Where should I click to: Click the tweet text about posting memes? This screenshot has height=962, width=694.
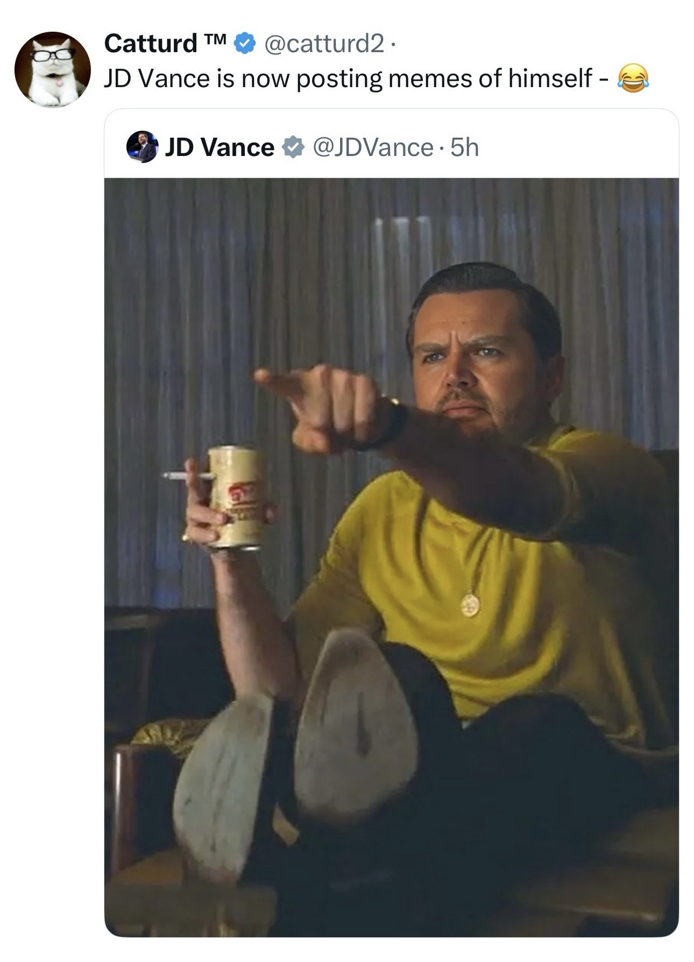point(355,79)
